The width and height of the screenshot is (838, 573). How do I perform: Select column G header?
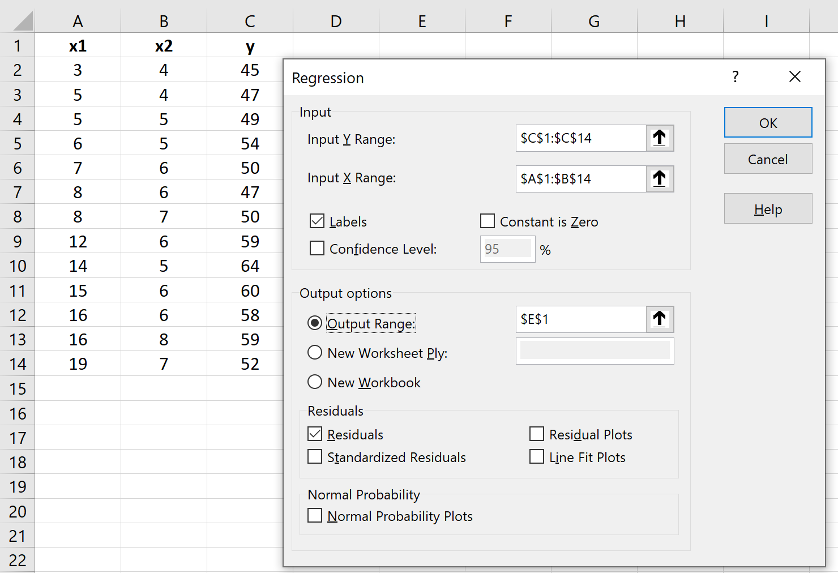pyautogui.click(x=595, y=22)
